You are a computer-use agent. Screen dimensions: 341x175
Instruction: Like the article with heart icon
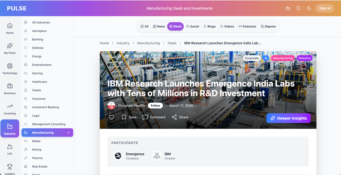[111, 117]
